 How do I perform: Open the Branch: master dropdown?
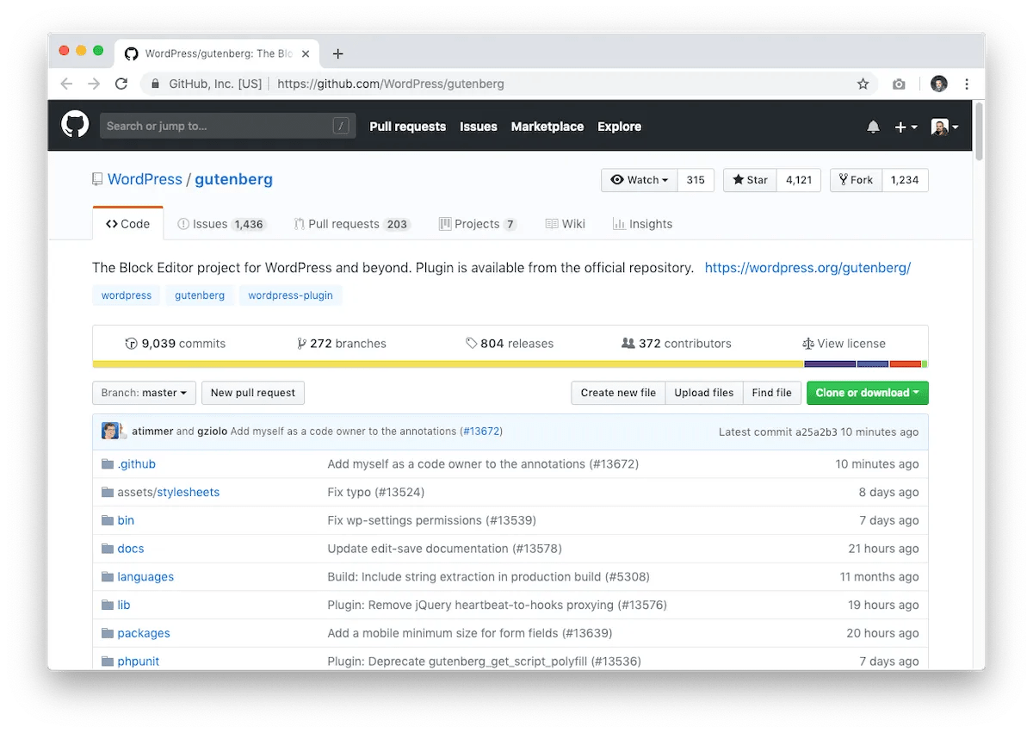pos(144,393)
